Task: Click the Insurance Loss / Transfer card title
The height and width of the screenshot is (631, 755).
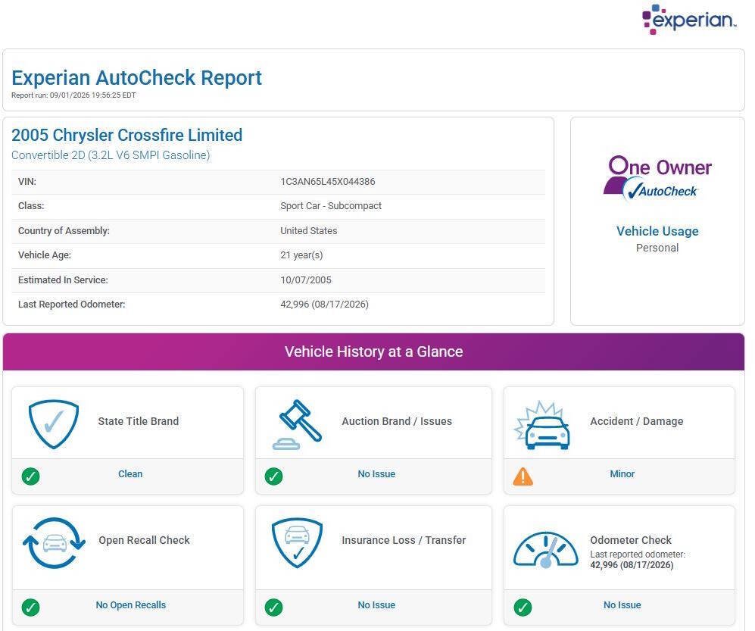Action: pyautogui.click(x=404, y=540)
